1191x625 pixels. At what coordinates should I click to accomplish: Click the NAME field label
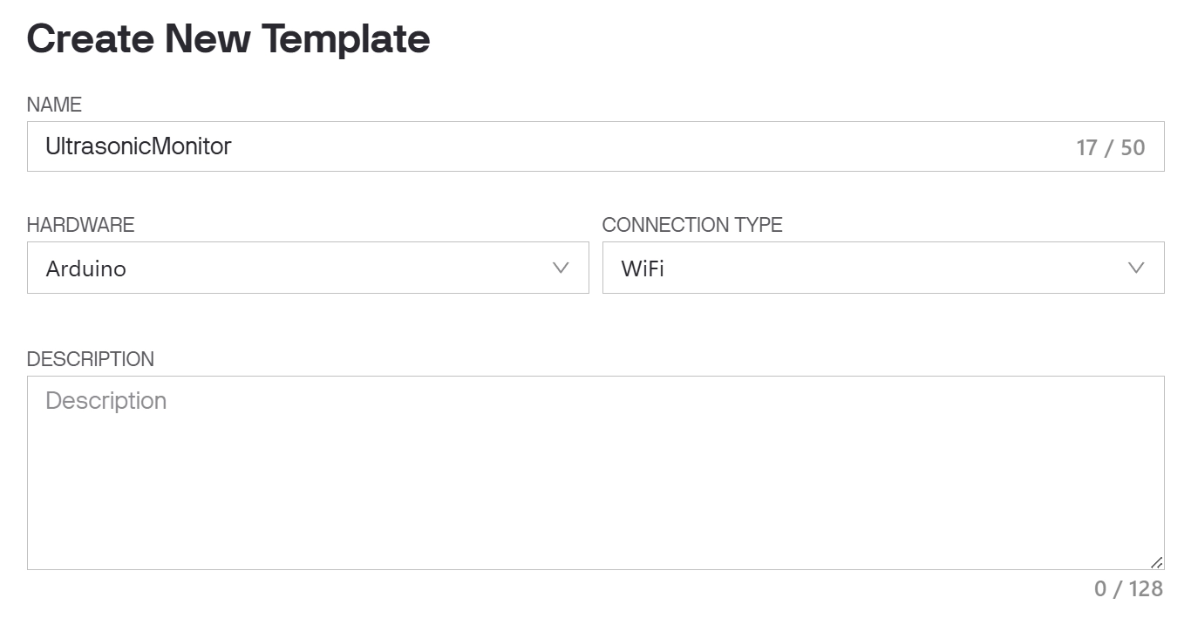(54, 105)
